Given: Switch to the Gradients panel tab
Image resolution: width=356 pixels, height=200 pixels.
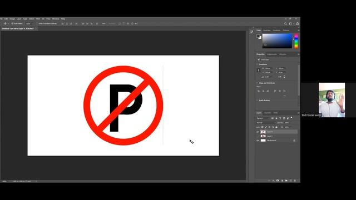Looking at the screenshot, I should pos(276,30).
